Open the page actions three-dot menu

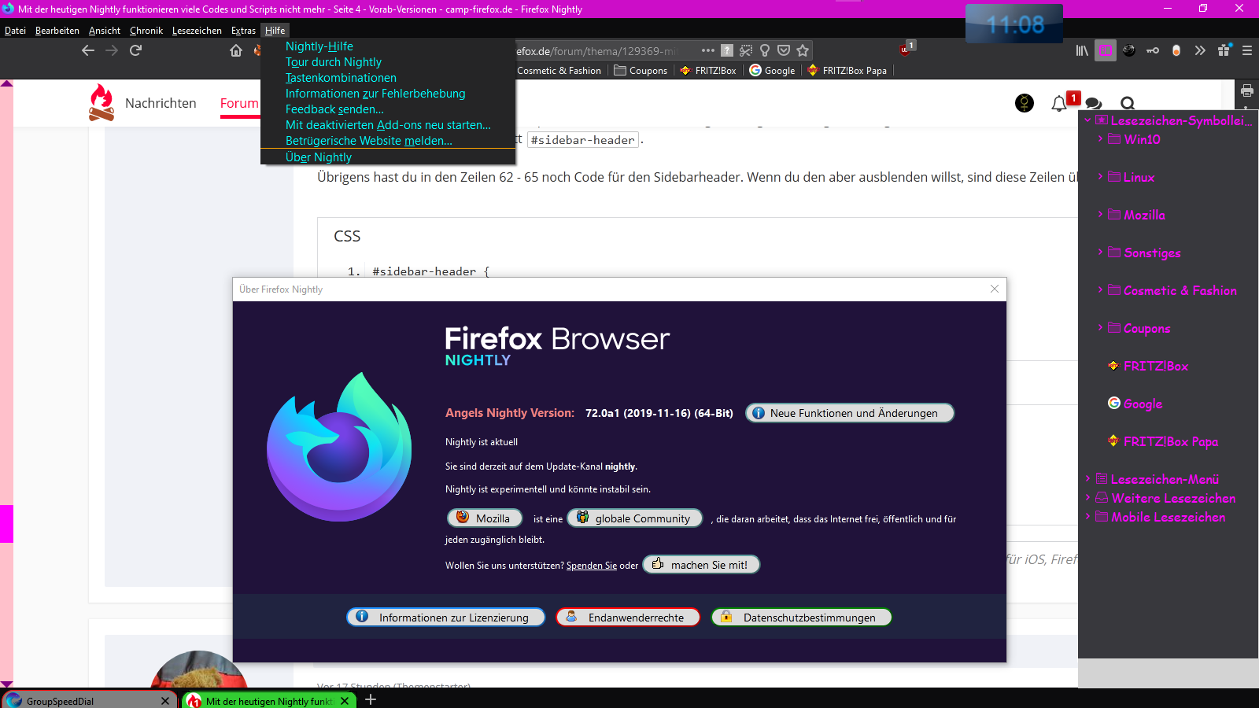point(708,50)
